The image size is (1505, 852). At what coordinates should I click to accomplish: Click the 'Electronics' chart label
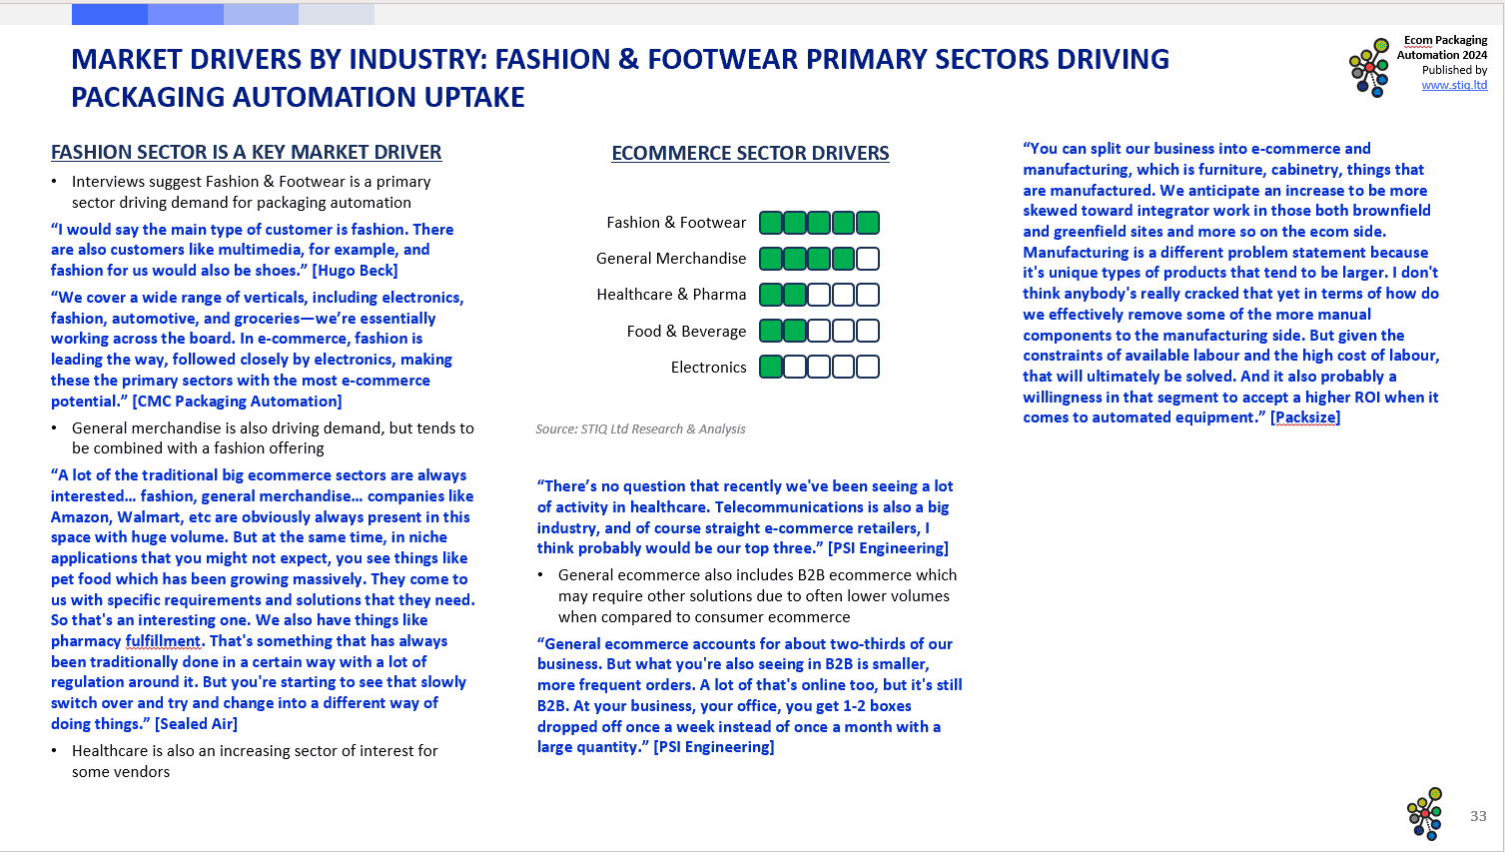[x=708, y=368]
